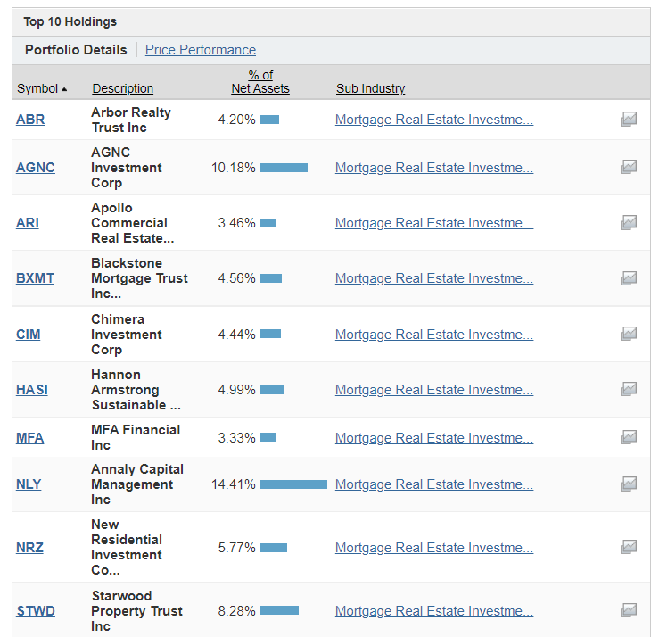The image size is (659, 637).
Task: Open AGNC's Mortgage Real Estate sub industry link
Action: [434, 168]
